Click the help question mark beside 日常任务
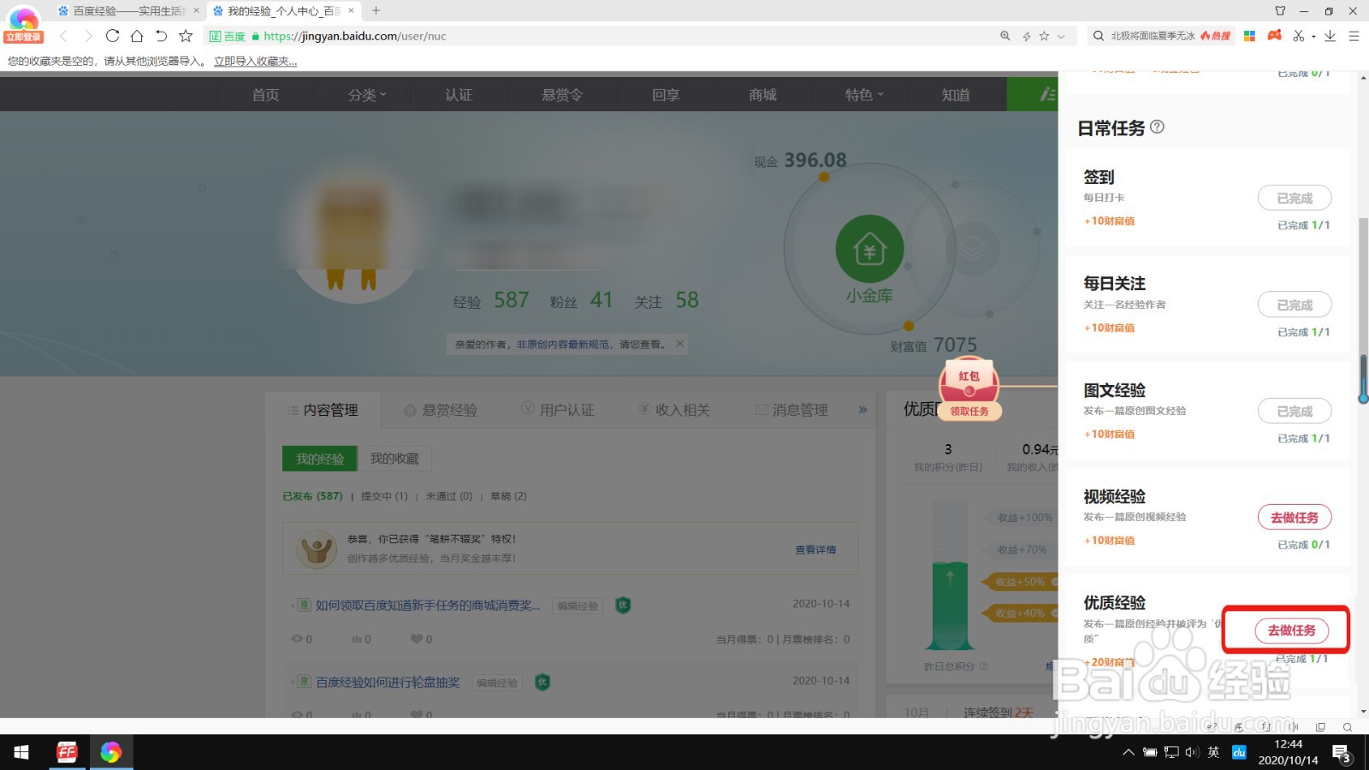Screen dimensions: 1369x770 click(1157, 127)
